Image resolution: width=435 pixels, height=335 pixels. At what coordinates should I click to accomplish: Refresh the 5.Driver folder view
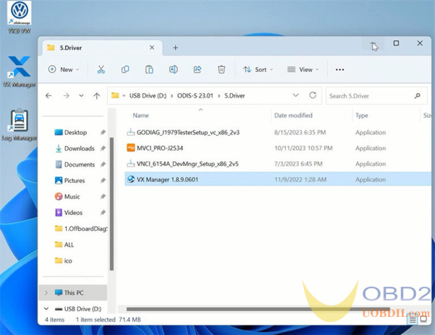click(313, 95)
